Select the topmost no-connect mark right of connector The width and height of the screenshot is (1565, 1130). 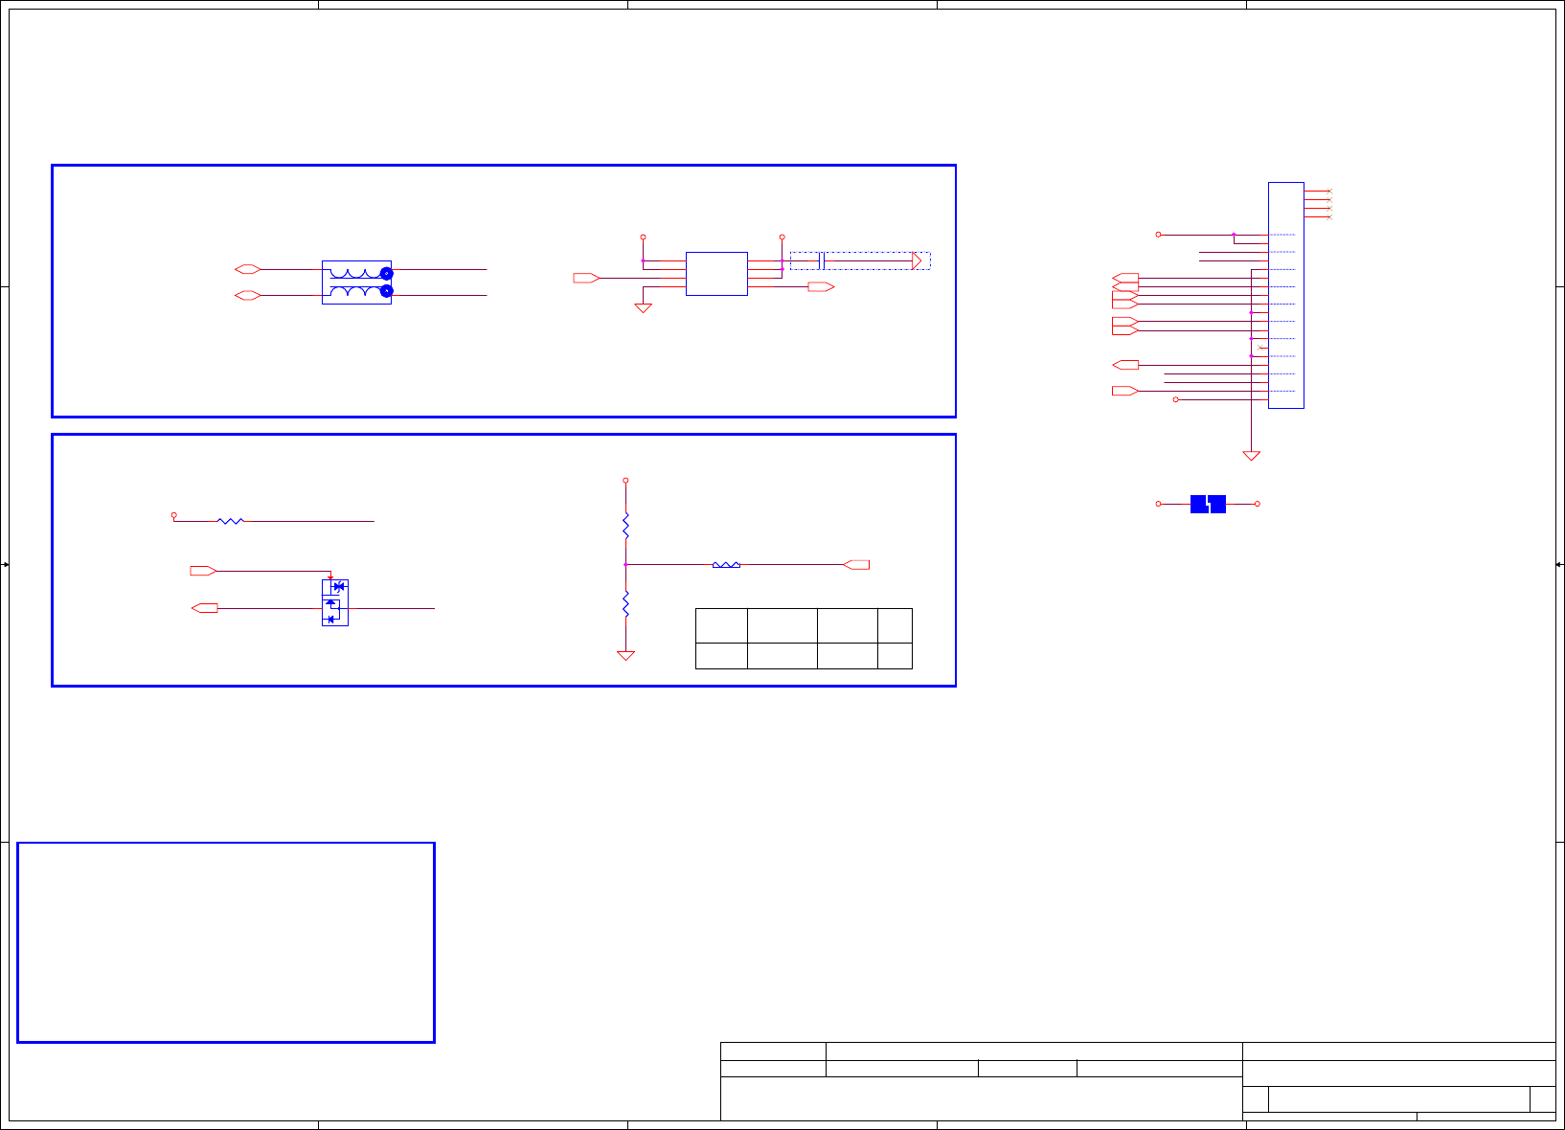[1329, 192]
